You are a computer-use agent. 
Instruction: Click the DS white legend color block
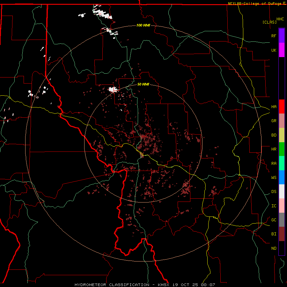click(282, 191)
